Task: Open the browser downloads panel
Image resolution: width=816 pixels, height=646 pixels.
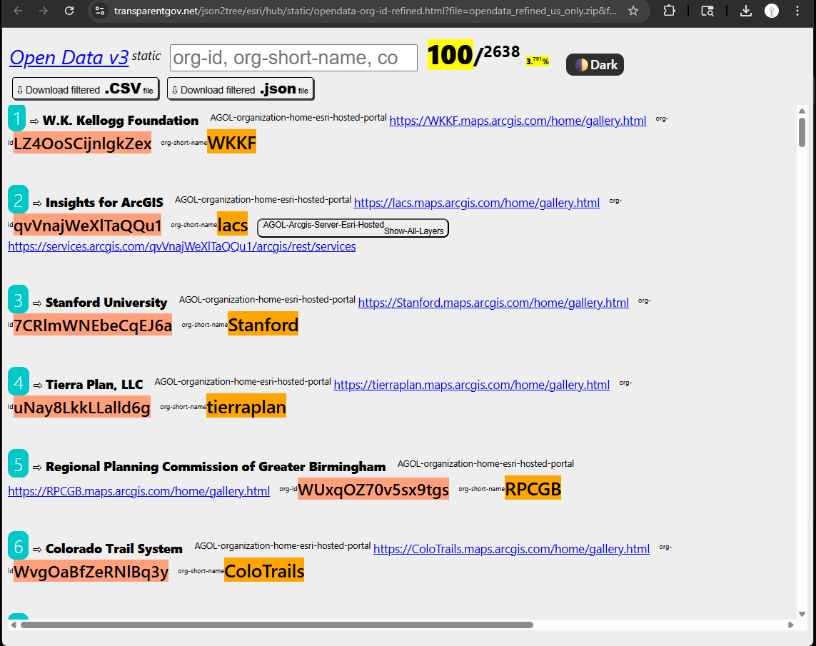Action: 746,11
